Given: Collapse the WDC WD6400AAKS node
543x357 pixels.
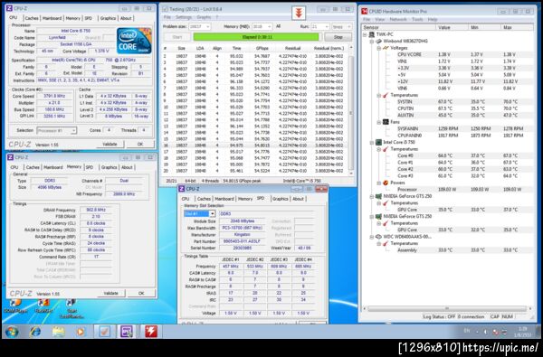Looking at the screenshot, I should coord(372,237).
